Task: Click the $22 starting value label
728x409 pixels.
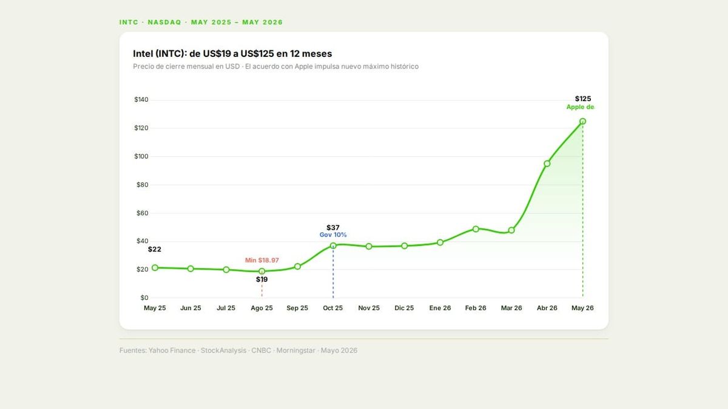Action: pos(155,249)
